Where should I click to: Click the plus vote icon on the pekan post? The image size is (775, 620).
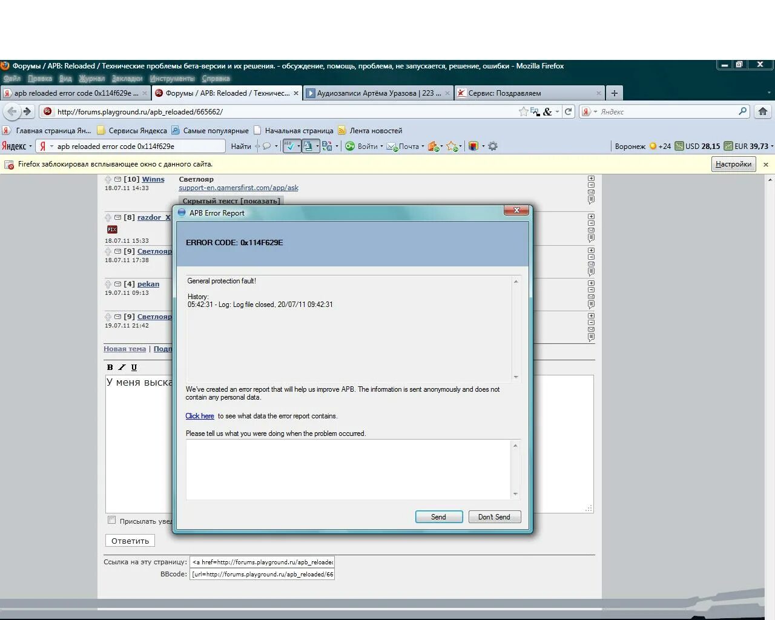point(591,283)
